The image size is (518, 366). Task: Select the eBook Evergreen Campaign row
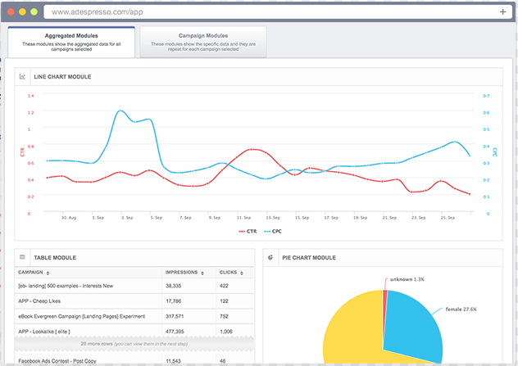(134, 316)
